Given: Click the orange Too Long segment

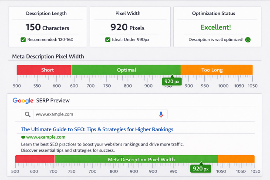Looking at the screenshot, I should point(216,70).
